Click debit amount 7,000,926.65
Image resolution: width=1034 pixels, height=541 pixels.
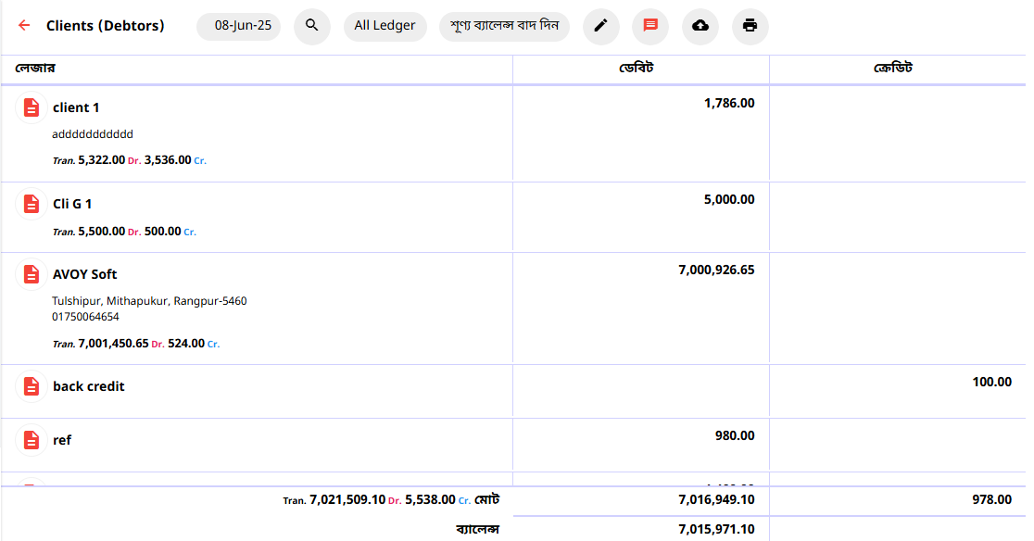point(717,270)
